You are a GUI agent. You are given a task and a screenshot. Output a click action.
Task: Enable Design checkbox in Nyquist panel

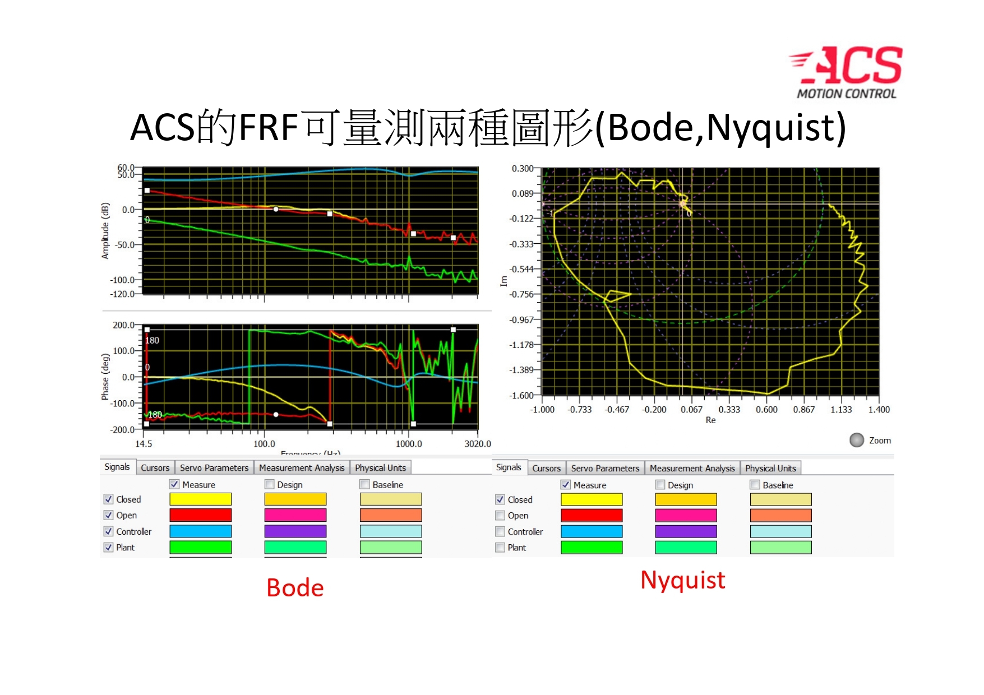(660, 485)
